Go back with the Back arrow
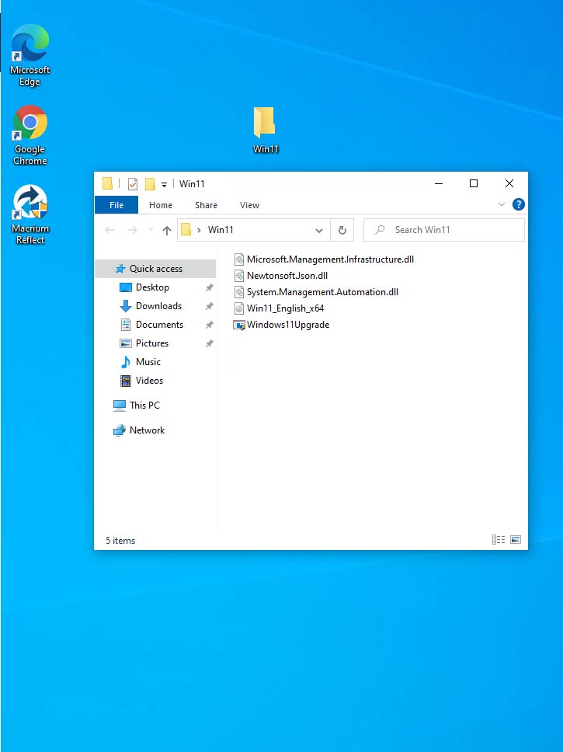563x752 pixels. tap(109, 230)
